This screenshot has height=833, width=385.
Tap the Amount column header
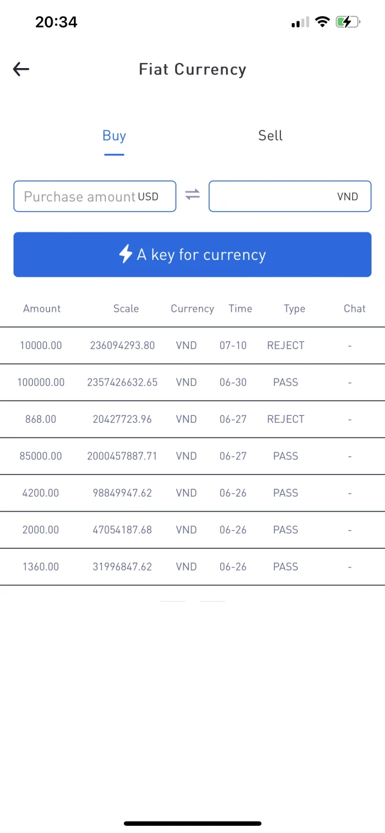click(x=42, y=309)
